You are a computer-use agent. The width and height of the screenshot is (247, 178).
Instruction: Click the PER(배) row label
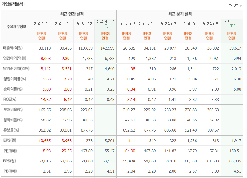(x=10, y=150)
